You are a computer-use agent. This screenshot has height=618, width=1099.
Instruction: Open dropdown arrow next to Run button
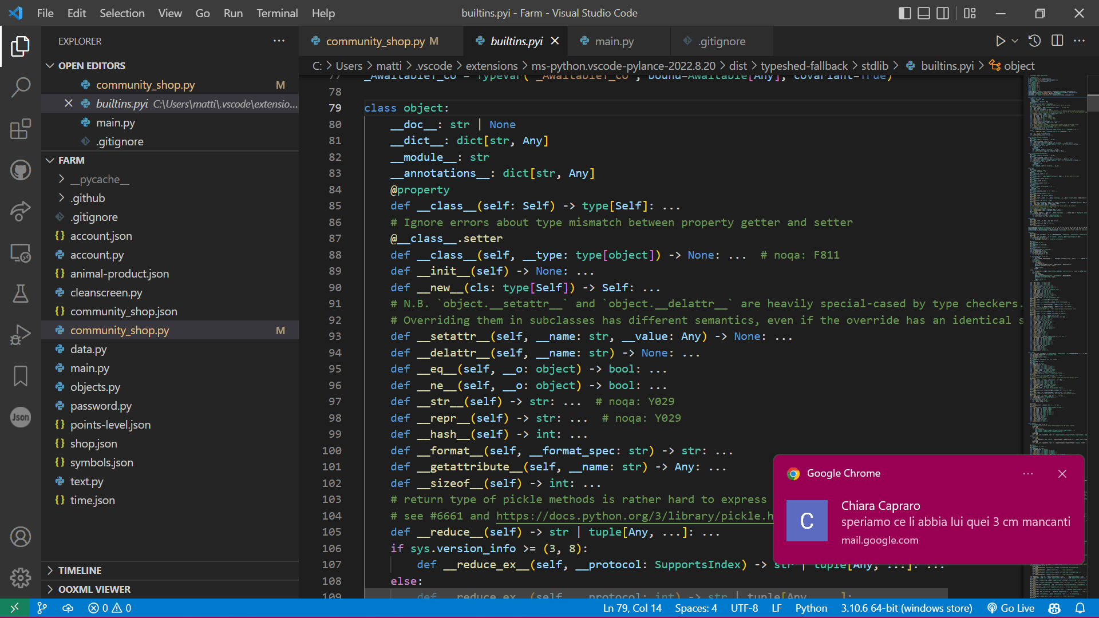tap(1015, 41)
